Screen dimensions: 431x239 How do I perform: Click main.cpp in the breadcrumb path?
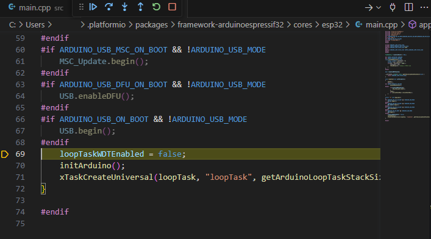pos(382,25)
